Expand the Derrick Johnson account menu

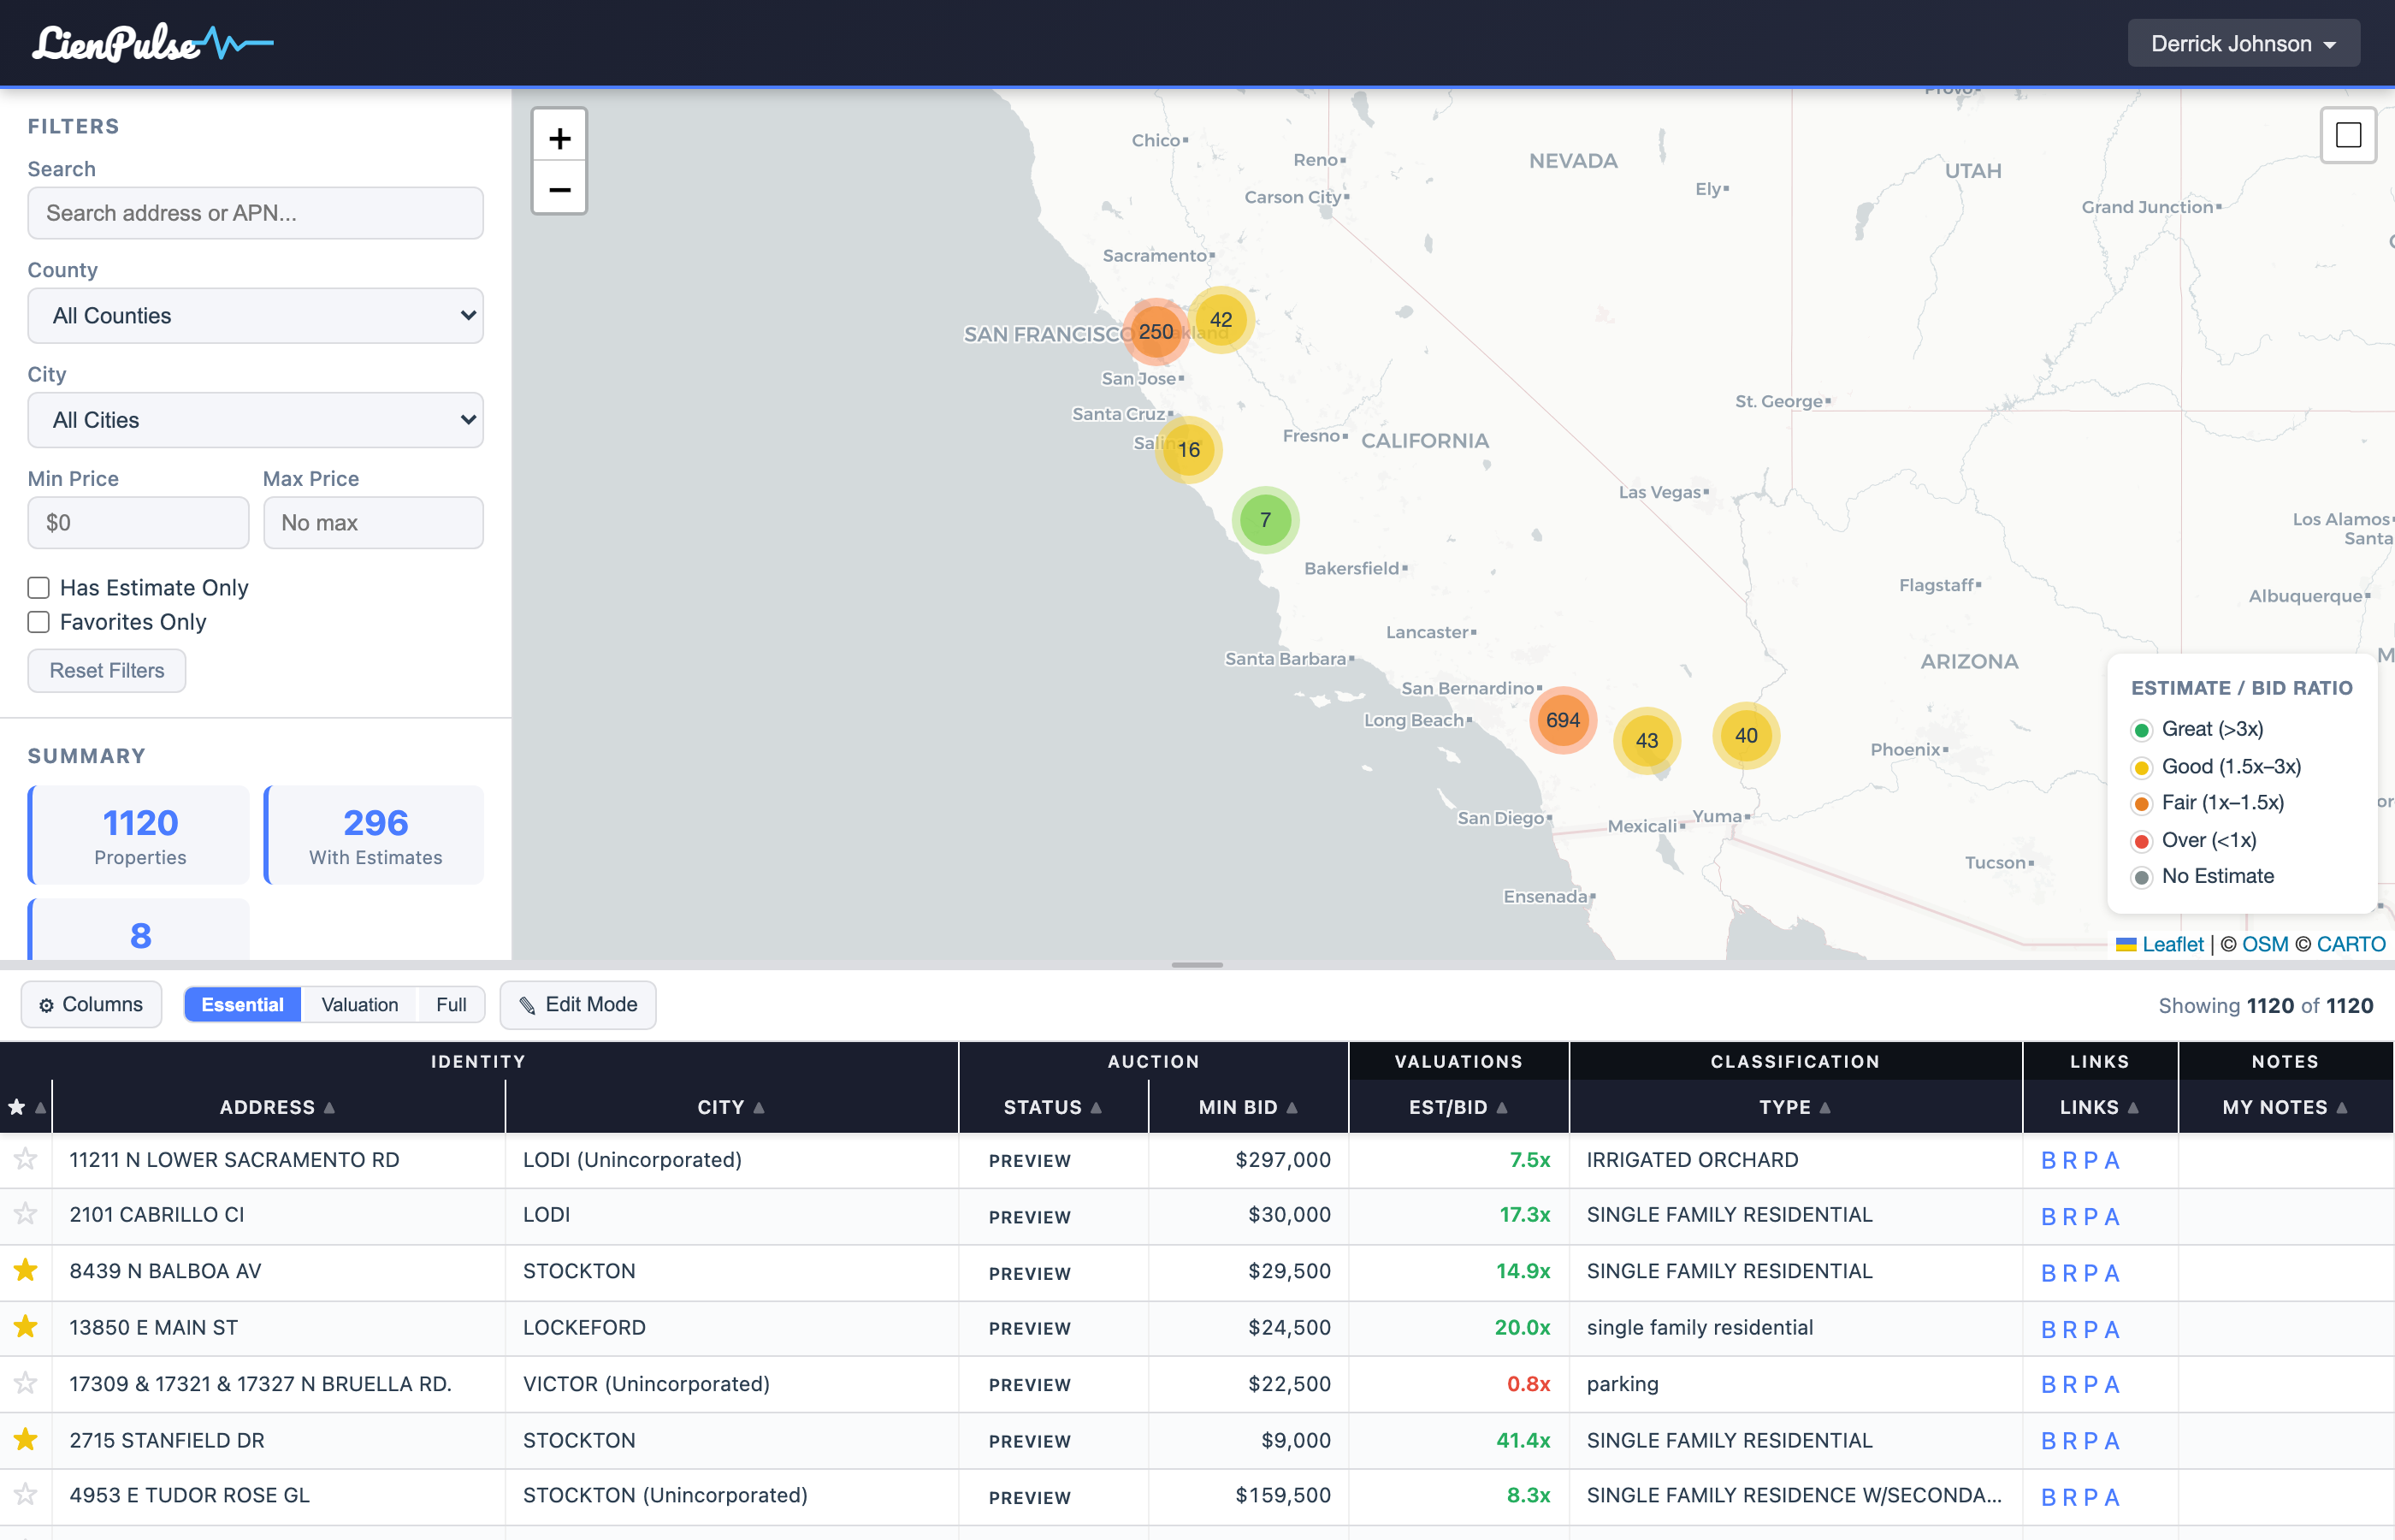2243,42
